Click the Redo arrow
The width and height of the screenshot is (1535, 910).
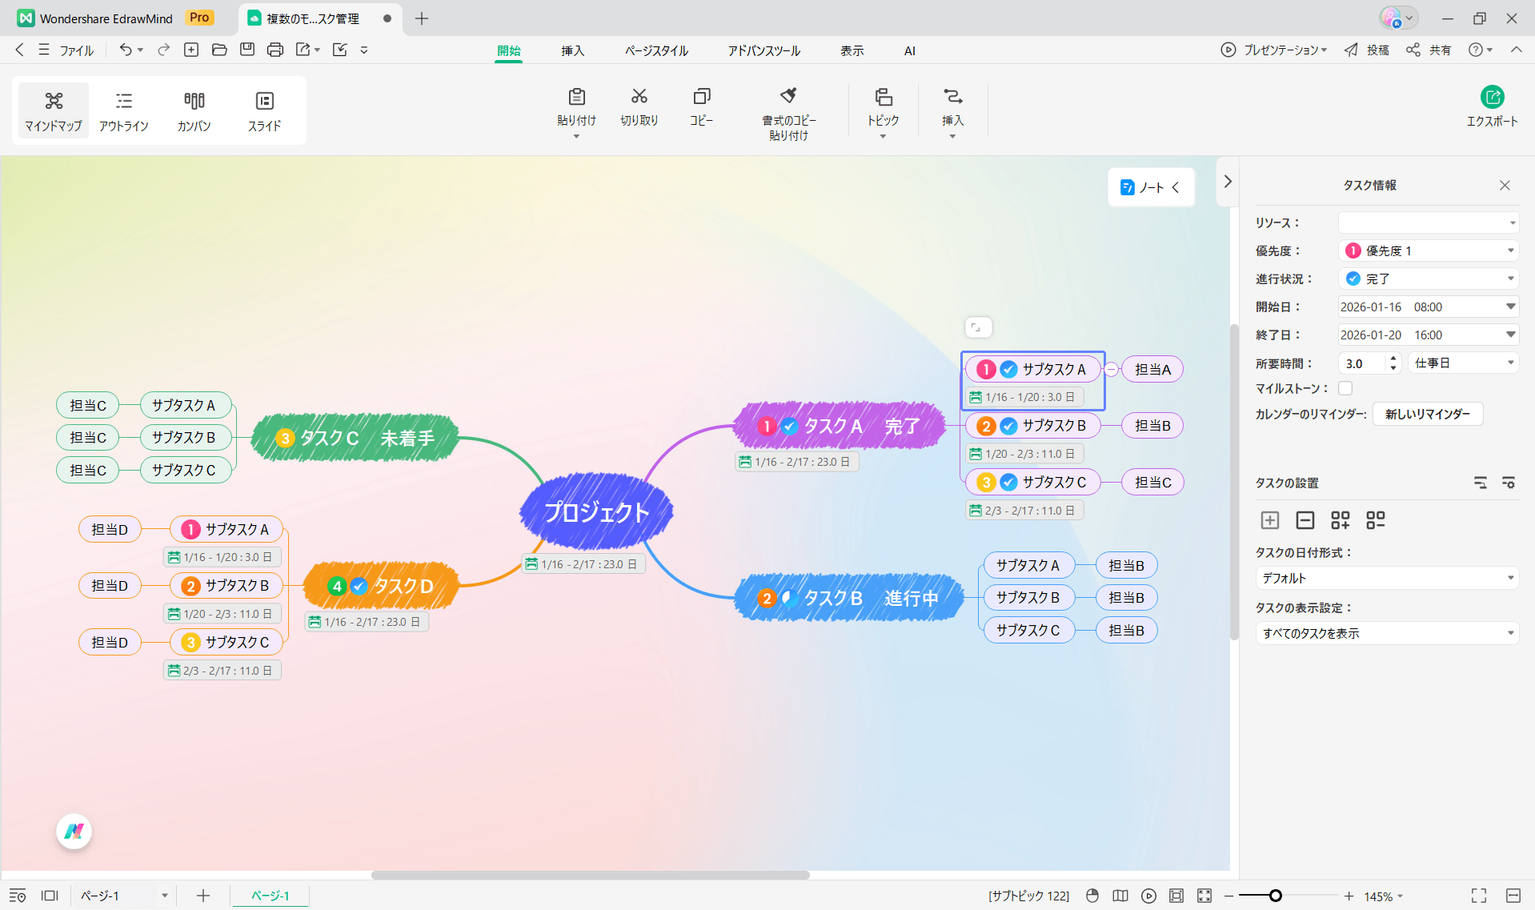[164, 50]
